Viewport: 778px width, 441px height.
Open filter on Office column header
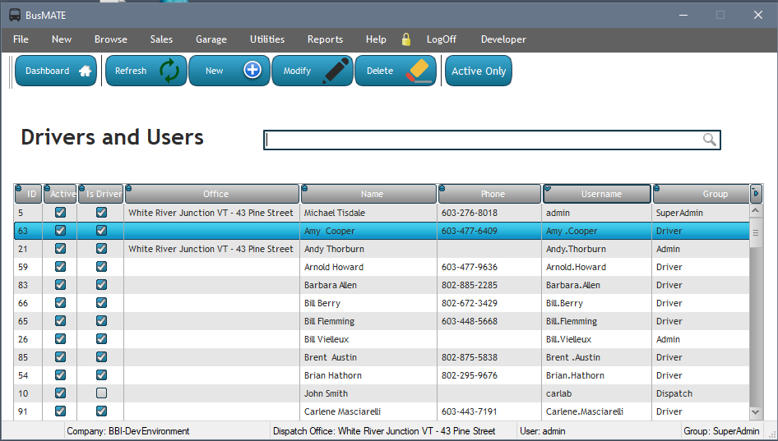tap(129, 188)
